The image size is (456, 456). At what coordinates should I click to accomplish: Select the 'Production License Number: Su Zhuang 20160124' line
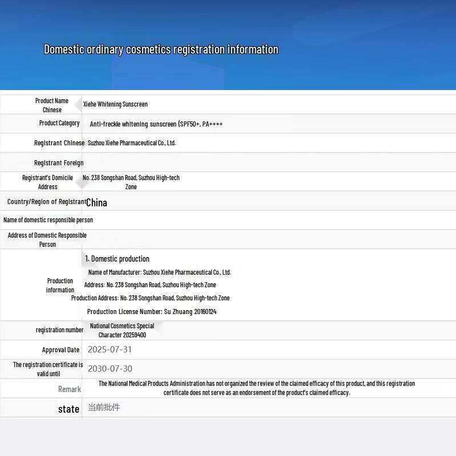click(x=152, y=312)
